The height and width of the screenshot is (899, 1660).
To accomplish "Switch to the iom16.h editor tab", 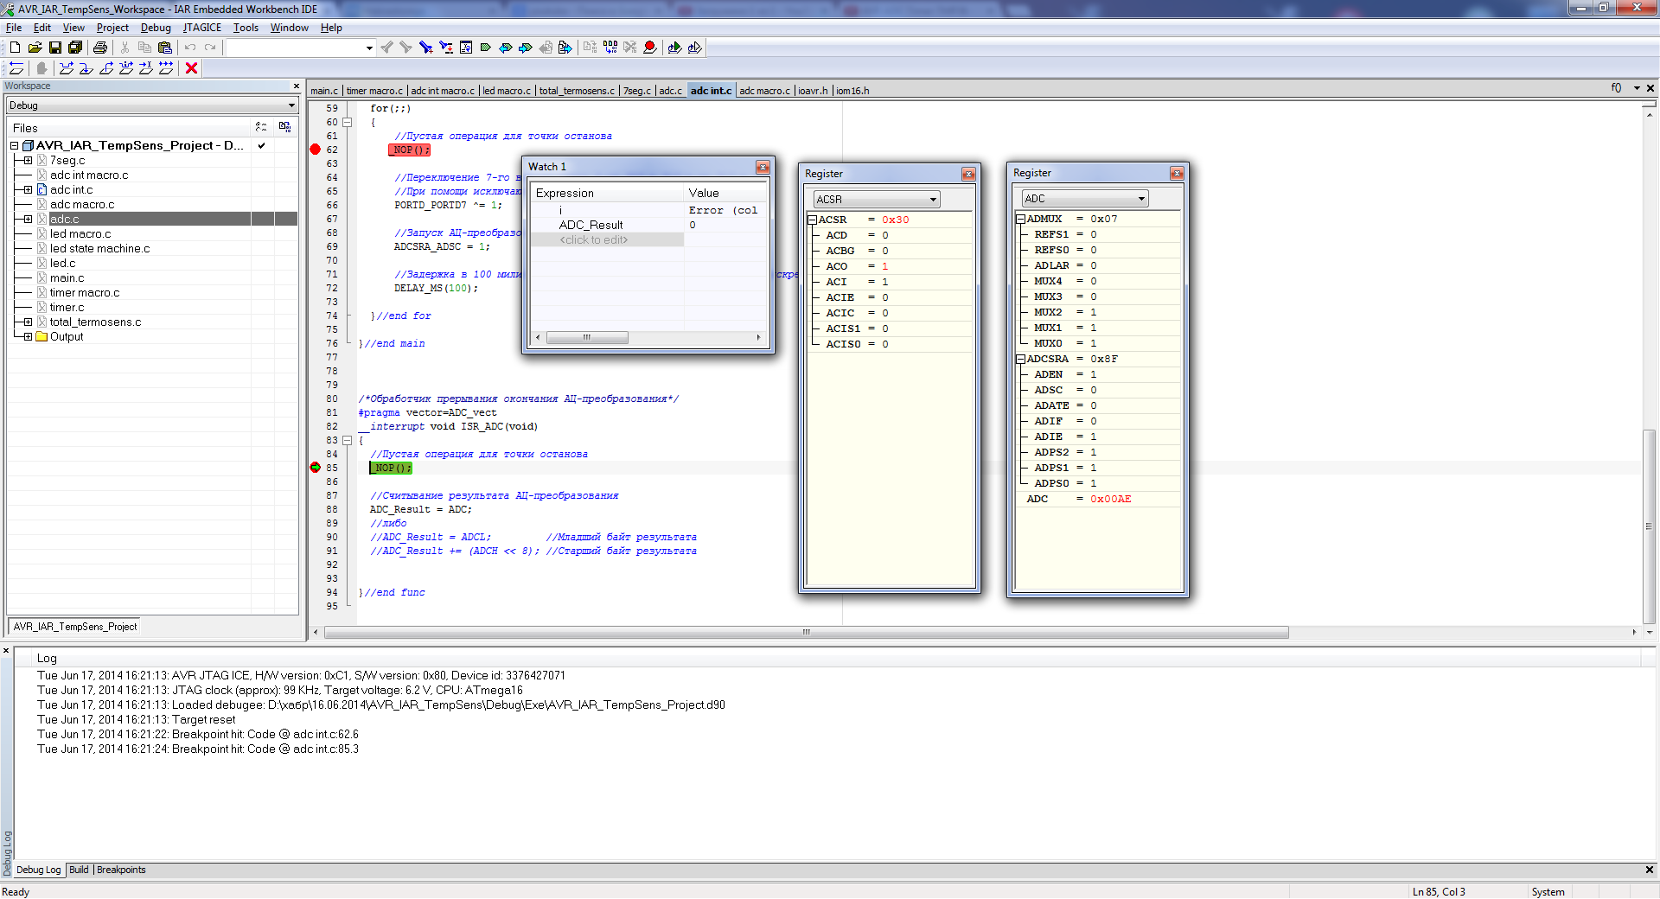I will click(x=852, y=91).
